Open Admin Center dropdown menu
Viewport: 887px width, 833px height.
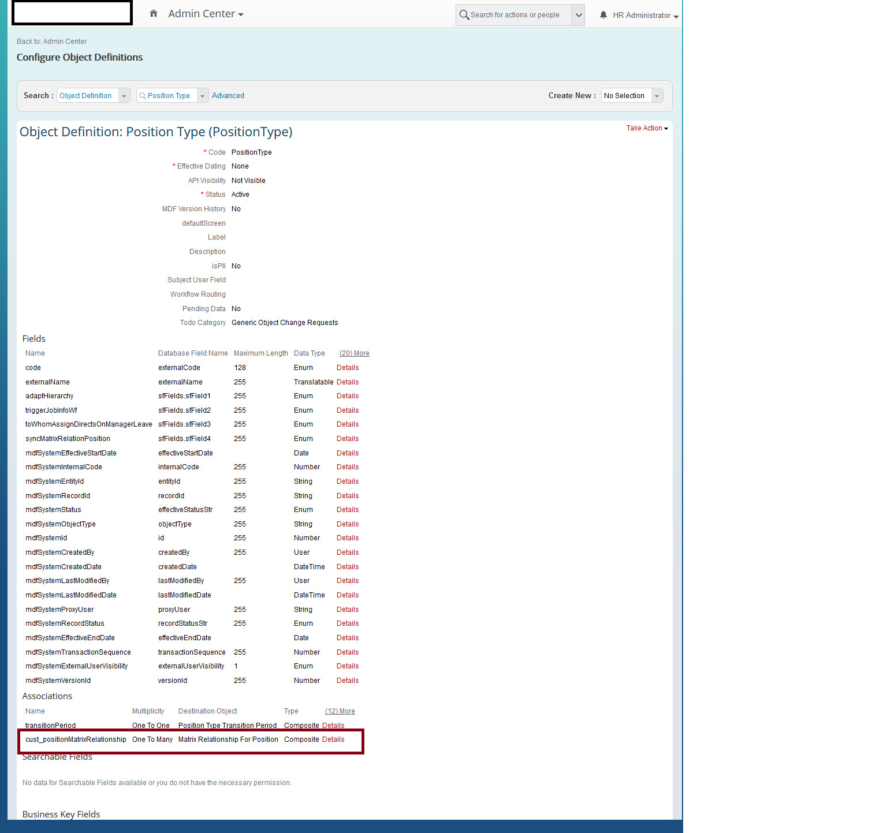click(x=206, y=14)
